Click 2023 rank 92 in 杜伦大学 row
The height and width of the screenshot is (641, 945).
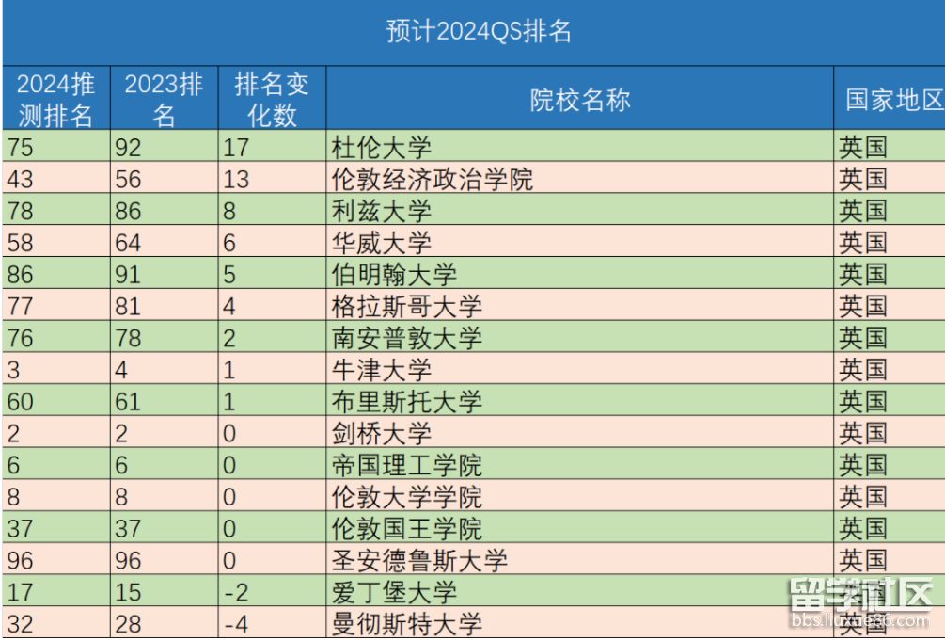(x=128, y=148)
